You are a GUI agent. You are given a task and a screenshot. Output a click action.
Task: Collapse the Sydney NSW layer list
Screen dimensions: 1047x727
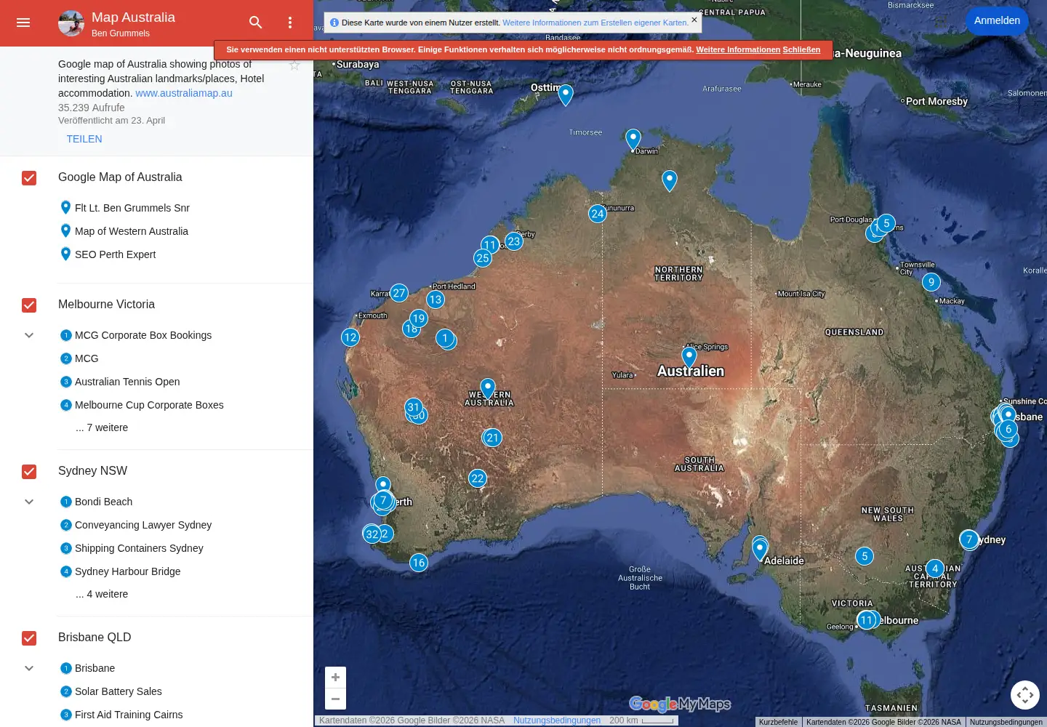pyautogui.click(x=29, y=502)
